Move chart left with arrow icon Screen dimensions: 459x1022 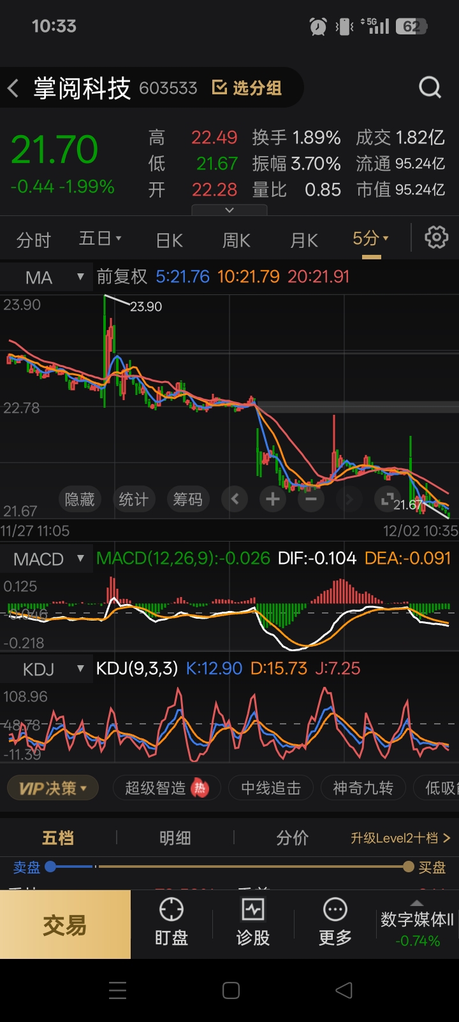click(x=235, y=499)
